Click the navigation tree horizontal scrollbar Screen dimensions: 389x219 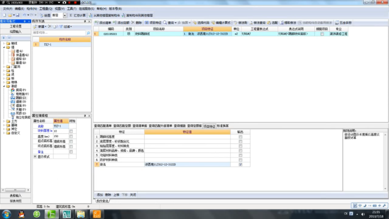(15, 190)
